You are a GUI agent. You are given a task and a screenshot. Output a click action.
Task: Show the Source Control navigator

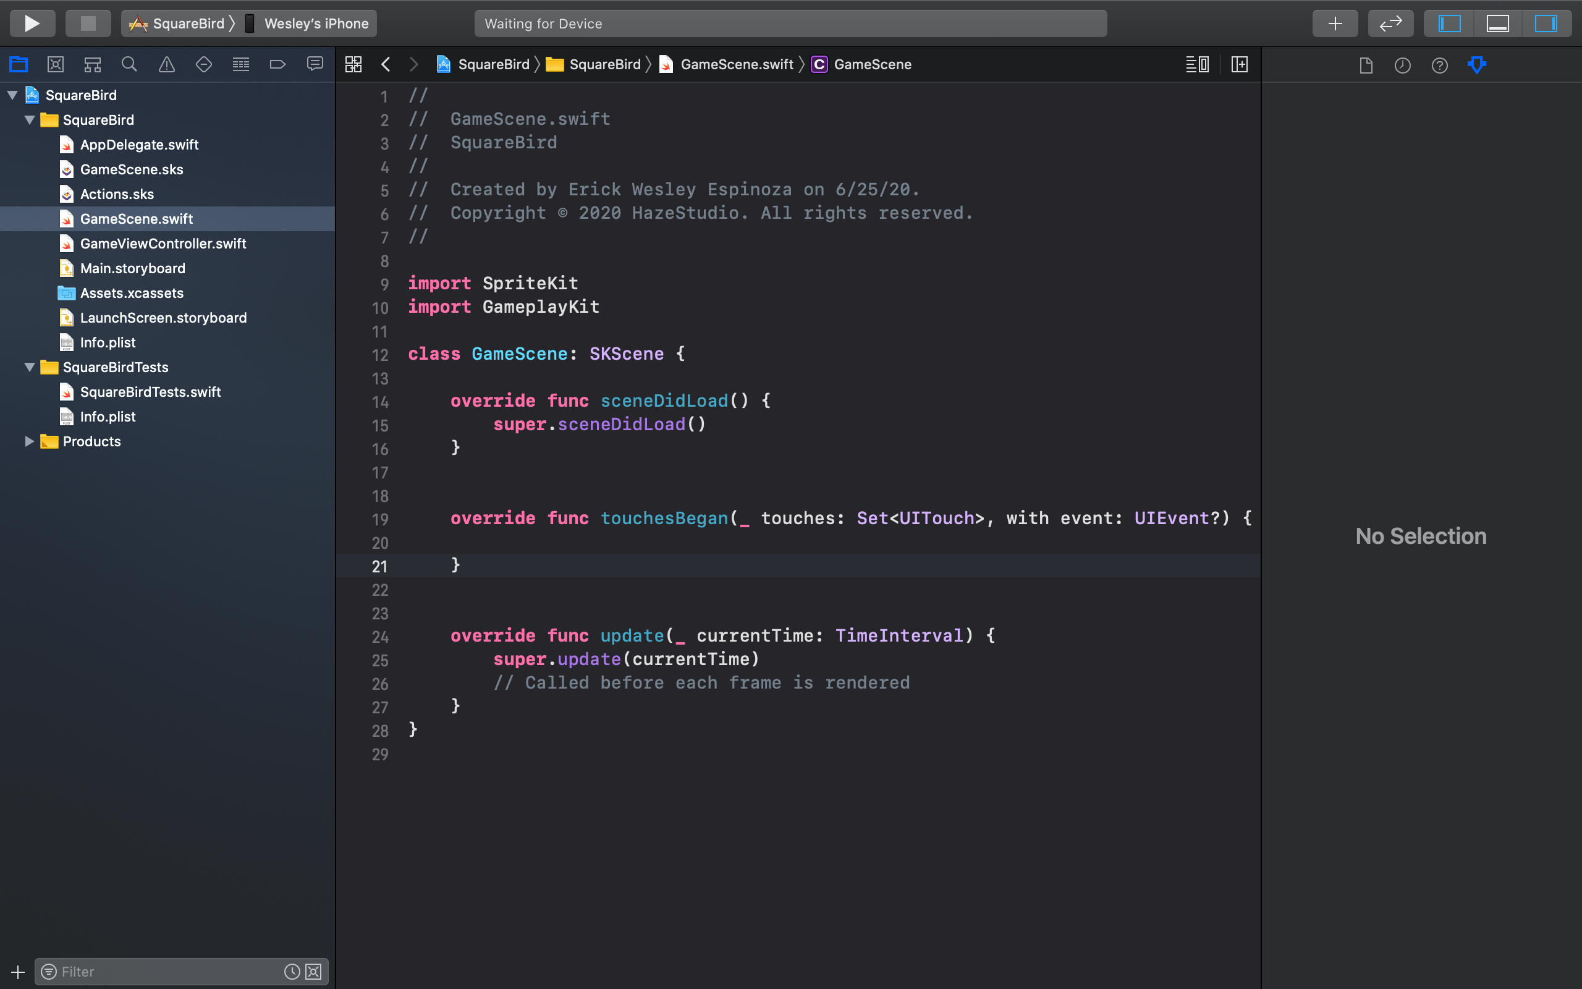pos(56,64)
